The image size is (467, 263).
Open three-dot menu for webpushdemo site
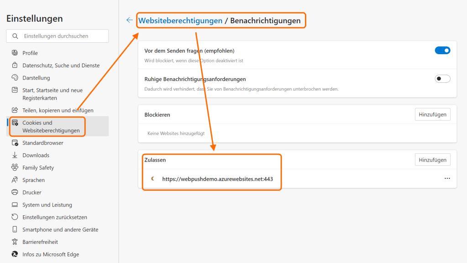tap(447, 179)
